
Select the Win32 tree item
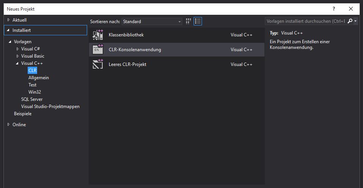tap(35, 92)
